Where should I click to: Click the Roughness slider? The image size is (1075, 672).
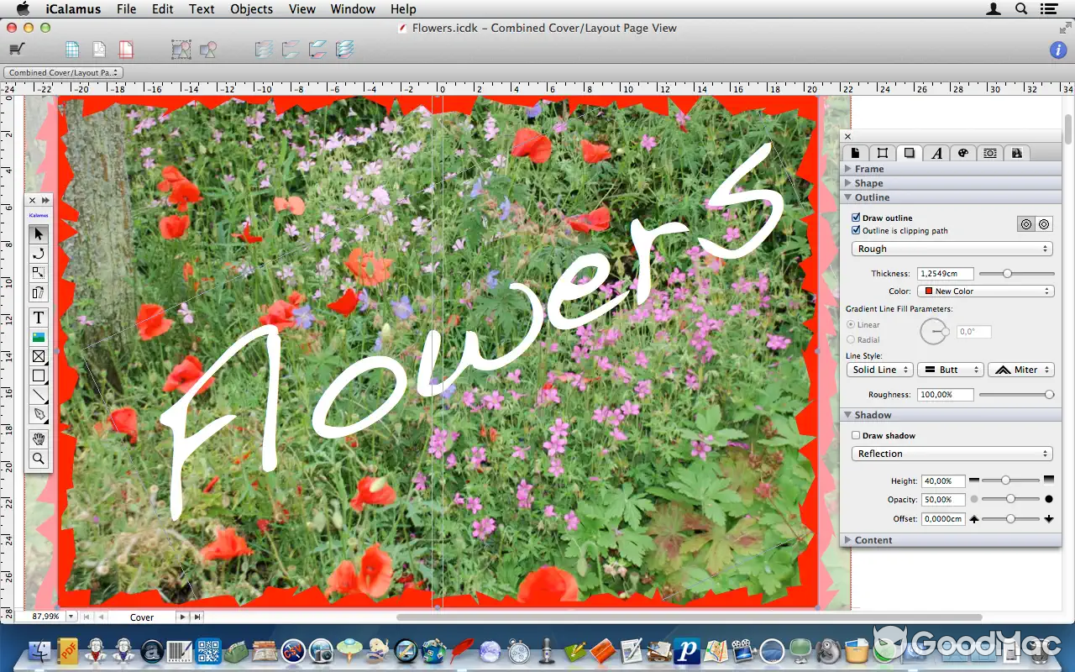pyautogui.click(x=1016, y=395)
